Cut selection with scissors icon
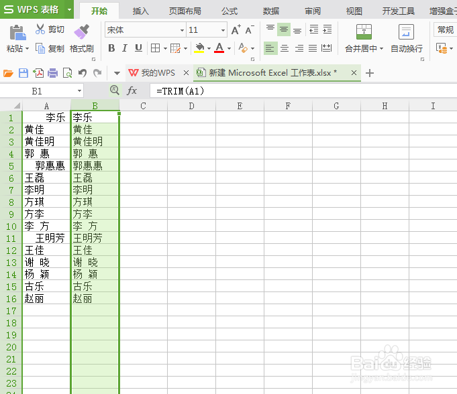The image size is (457, 394). coord(40,29)
